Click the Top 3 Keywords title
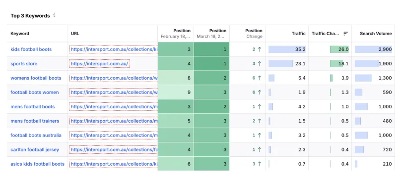The height and width of the screenshot is (183, 402). pos(30,16)
